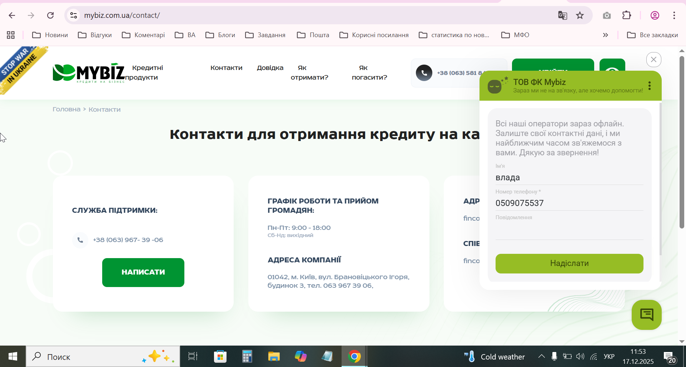Toggle the green chat launcher bubble
Screen dimensions: 686x367
tap(647, 315)
